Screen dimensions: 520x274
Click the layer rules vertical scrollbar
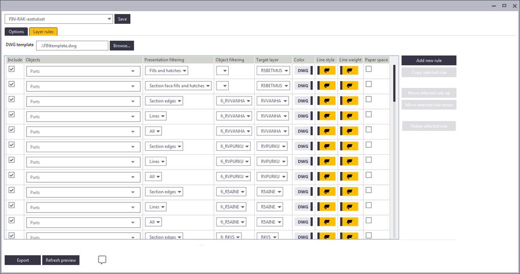(394, 83)
